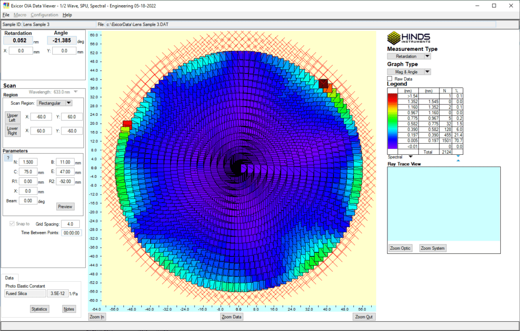
Task: Click Zoom Optic under Ray Trace View
Action: click(x=400, y=248)
